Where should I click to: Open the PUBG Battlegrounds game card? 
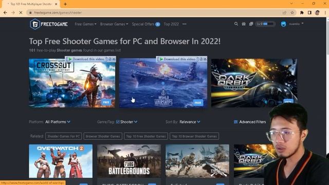129,161
